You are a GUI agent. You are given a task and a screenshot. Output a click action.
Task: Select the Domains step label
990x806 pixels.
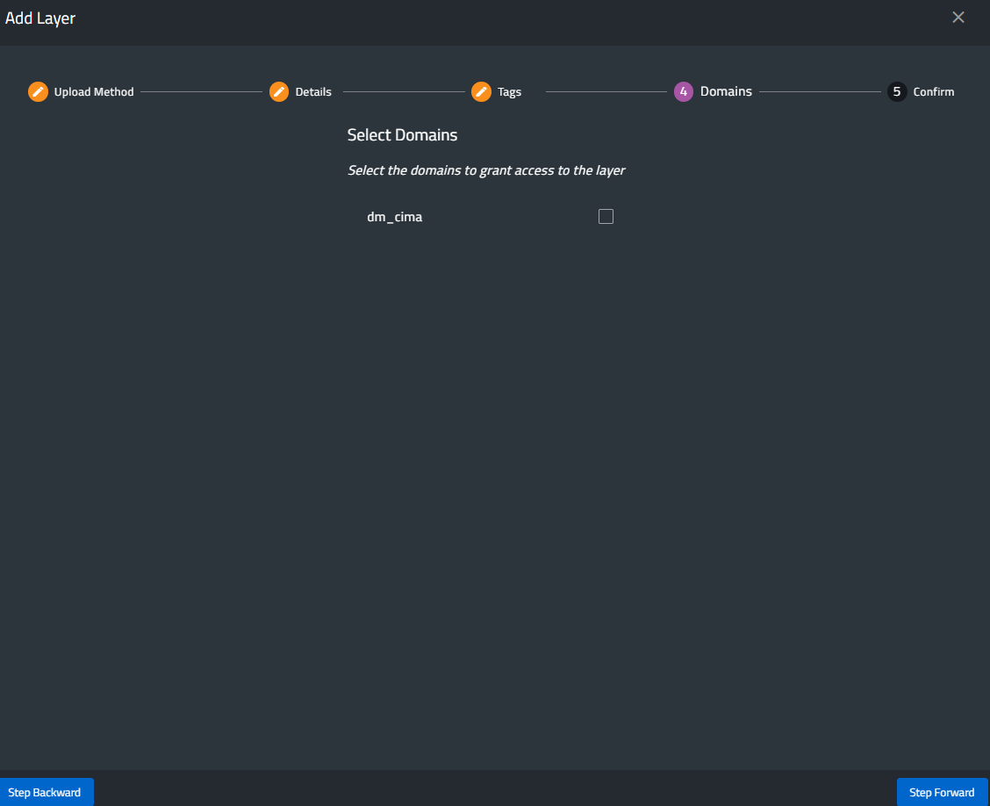726,91
